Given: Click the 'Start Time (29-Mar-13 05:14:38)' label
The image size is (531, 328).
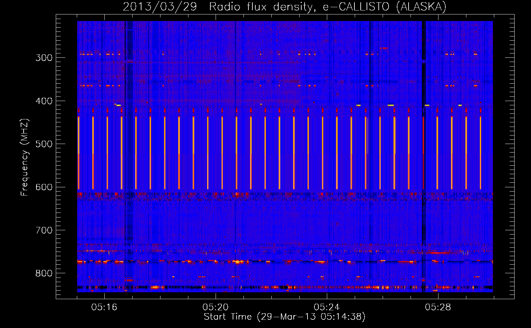Looking at the screenshot, I should click(x=285, y=317).
